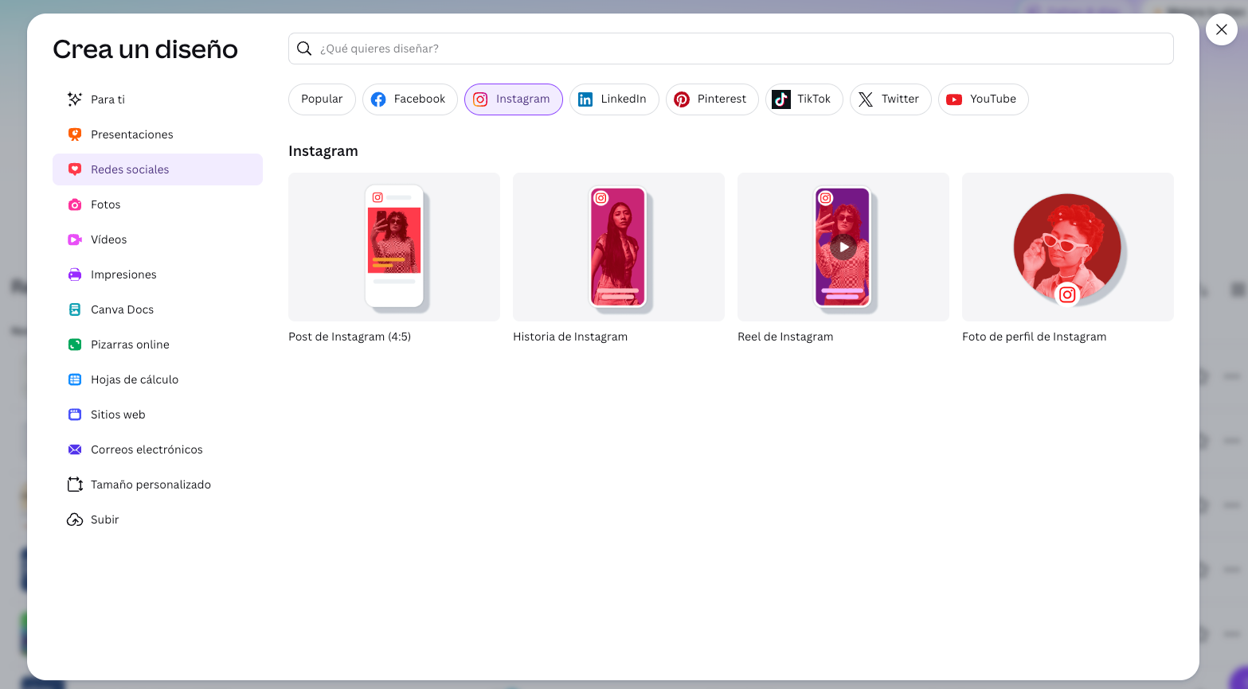Click the Hojas de cálculo icon
The height and width of the screenshot is (689, 1248).
pyautogui.click(x=75, y=380)
